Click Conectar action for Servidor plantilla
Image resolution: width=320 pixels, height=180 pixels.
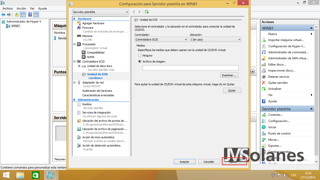[x=275, y=115]
